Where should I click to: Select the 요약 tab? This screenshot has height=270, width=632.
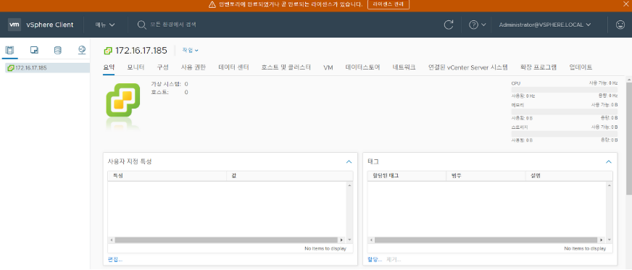click(109, 67)
